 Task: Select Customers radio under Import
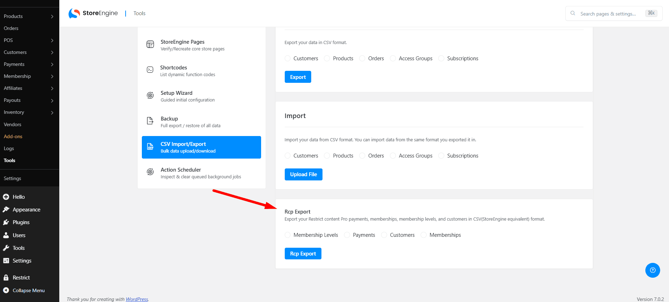coord(288,156)
